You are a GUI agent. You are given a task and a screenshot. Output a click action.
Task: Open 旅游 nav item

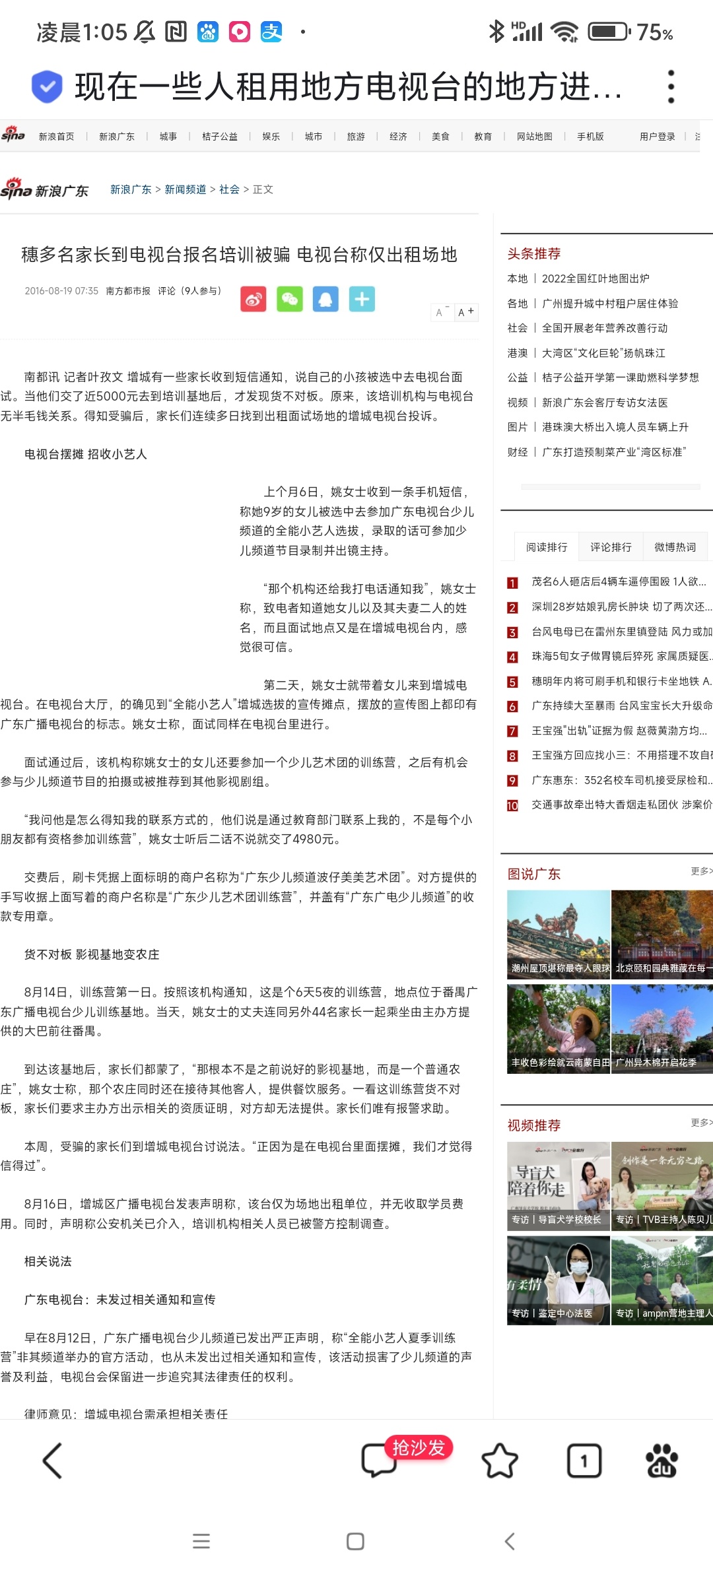[356, 137]
